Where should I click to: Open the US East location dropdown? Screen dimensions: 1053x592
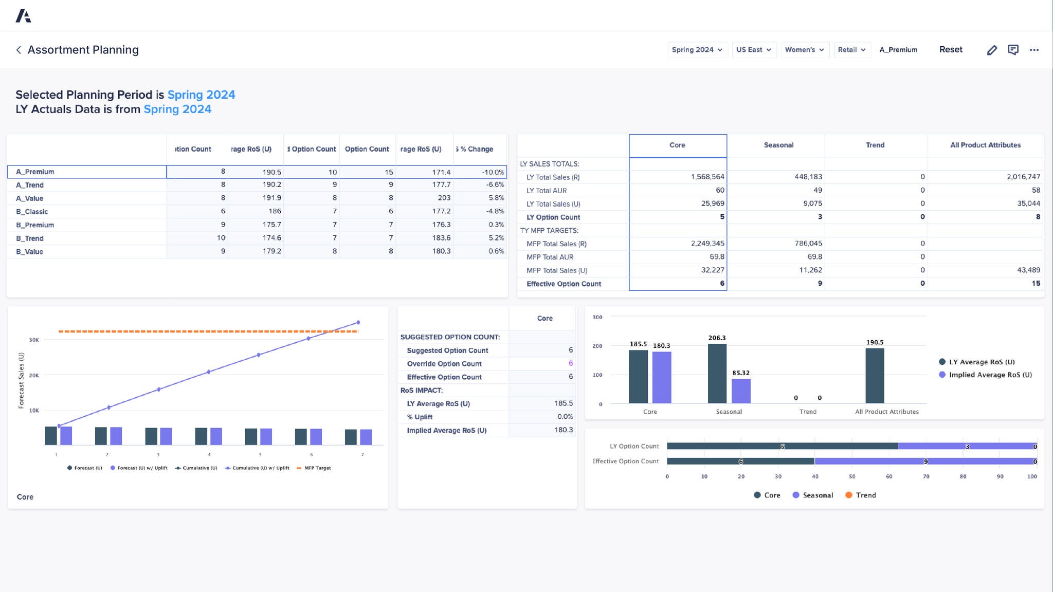754,49
